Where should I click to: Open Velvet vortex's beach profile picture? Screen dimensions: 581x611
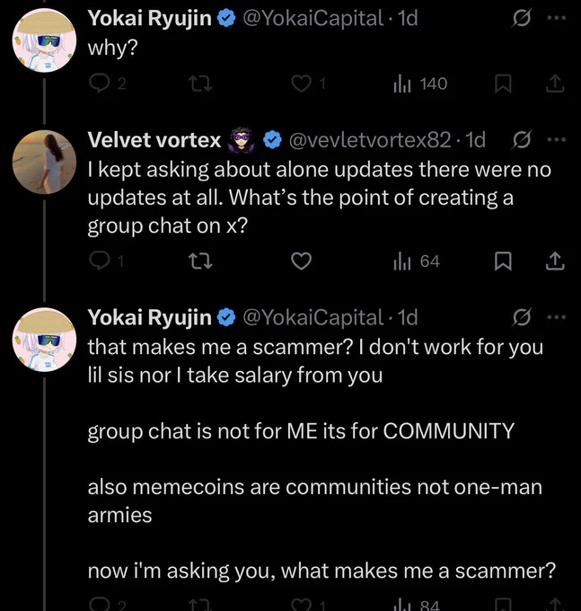pyautogui.click(x=44, y=162)
